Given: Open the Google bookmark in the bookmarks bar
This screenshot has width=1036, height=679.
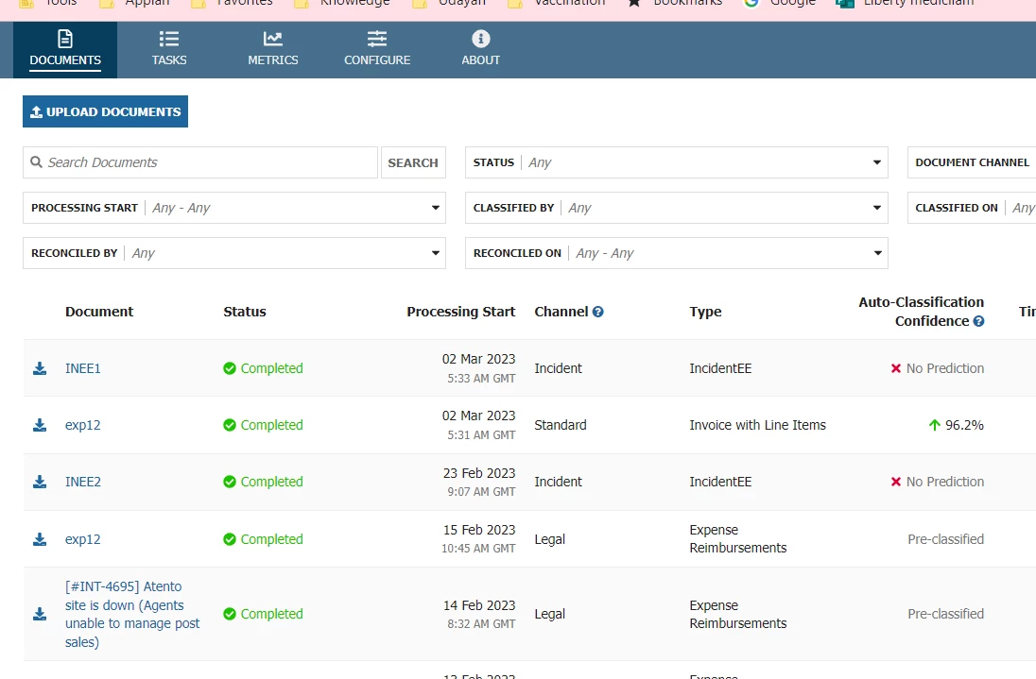Looking at the screenshot, I should point(780,3).
